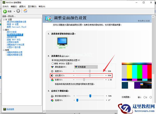156x114 pixels.
Task: Click the 颜色通道 color channel icon
Action: [52, 67]
